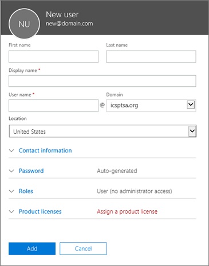
Task: Click the chevron next to Roles
Action: click(x=11, y=191)
